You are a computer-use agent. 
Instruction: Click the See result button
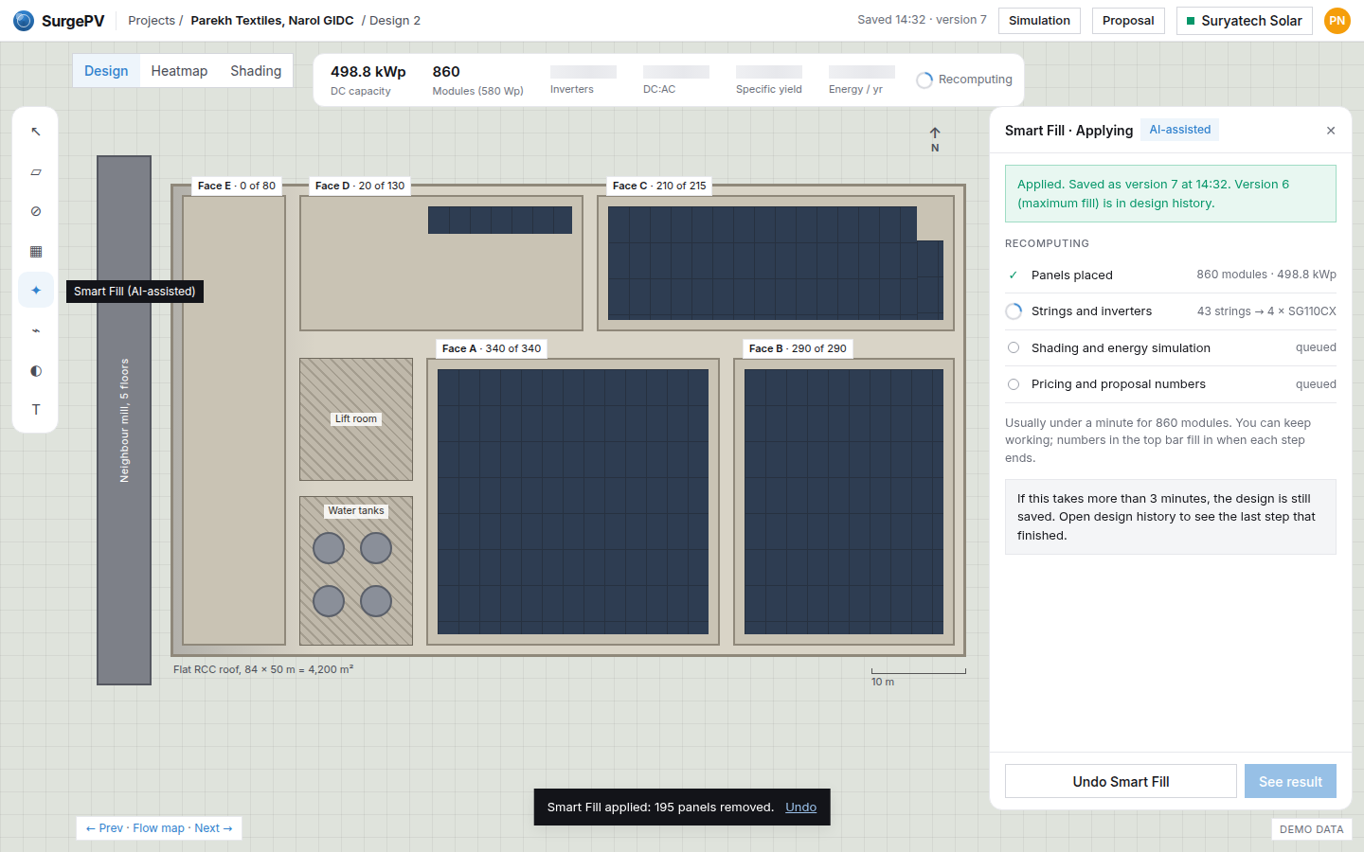tap(1290, 781)
